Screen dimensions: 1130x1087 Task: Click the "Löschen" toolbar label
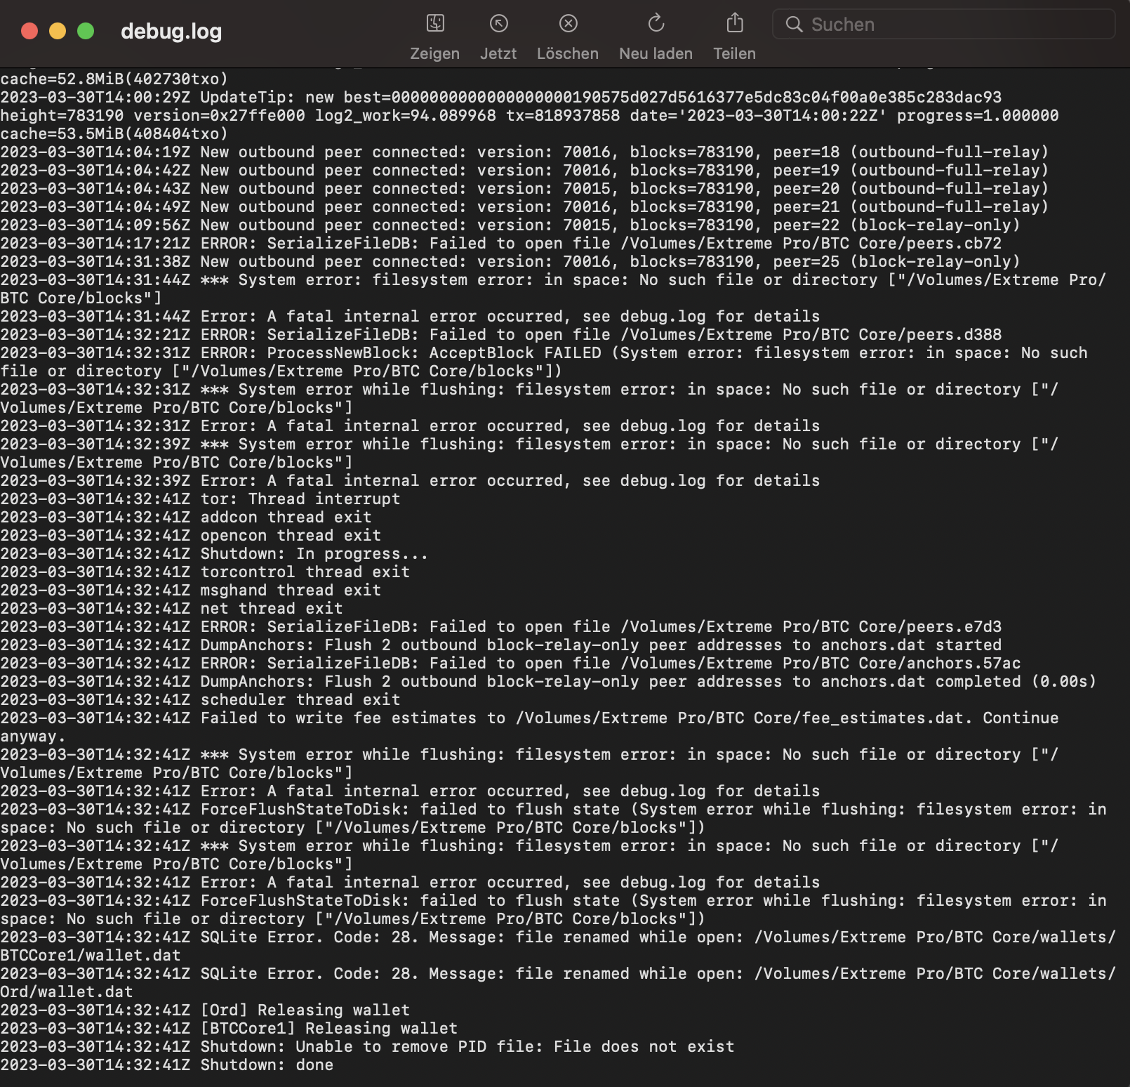(567, 53)
